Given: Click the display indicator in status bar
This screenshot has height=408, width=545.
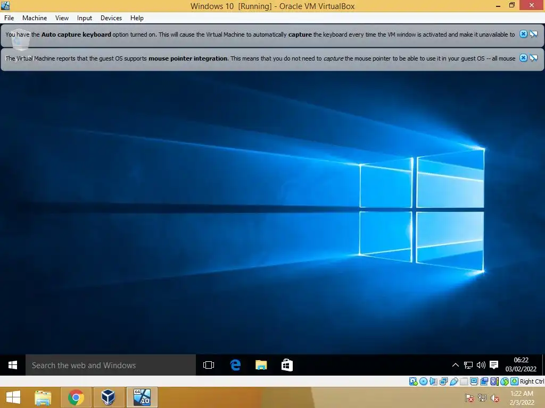Looking at the screenshot, I should [x=474, y=381].
